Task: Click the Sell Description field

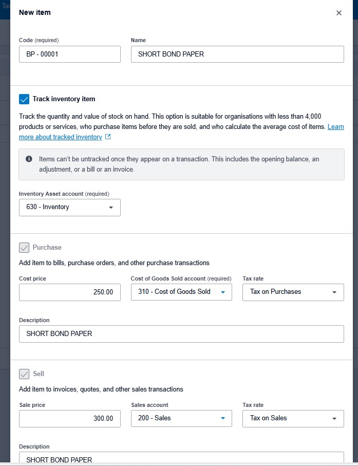Action: point(181,458)
